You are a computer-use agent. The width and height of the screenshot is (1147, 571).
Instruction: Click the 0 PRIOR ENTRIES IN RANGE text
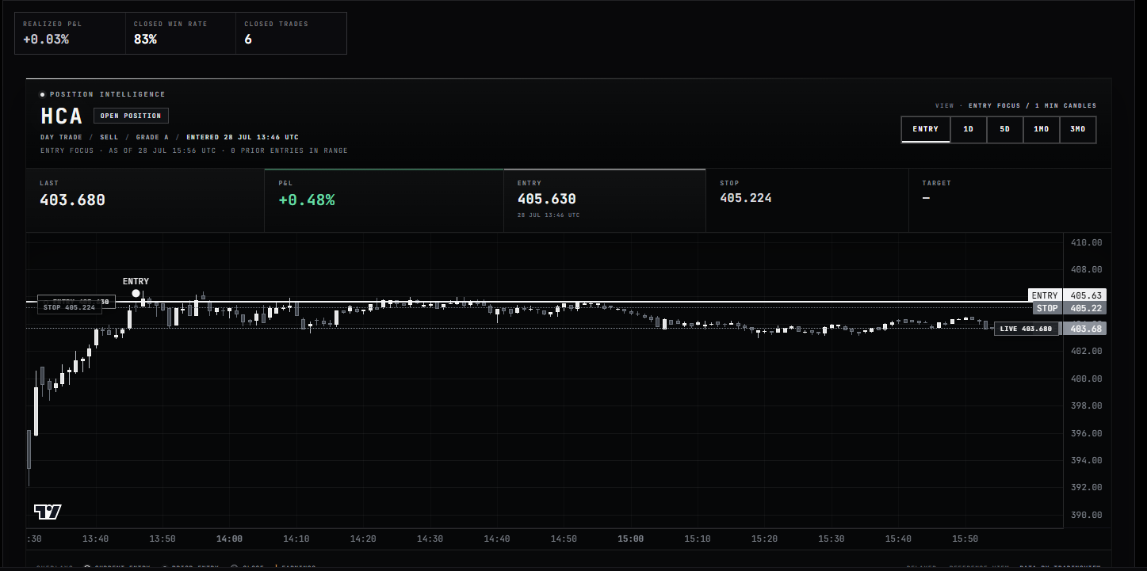click(288, 150)
